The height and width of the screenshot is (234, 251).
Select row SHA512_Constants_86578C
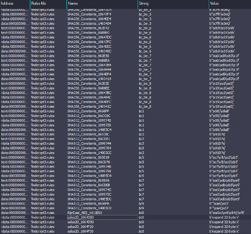(x=126, y=135)
